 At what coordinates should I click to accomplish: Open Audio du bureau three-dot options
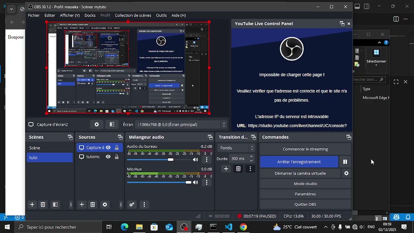(207, 160)
